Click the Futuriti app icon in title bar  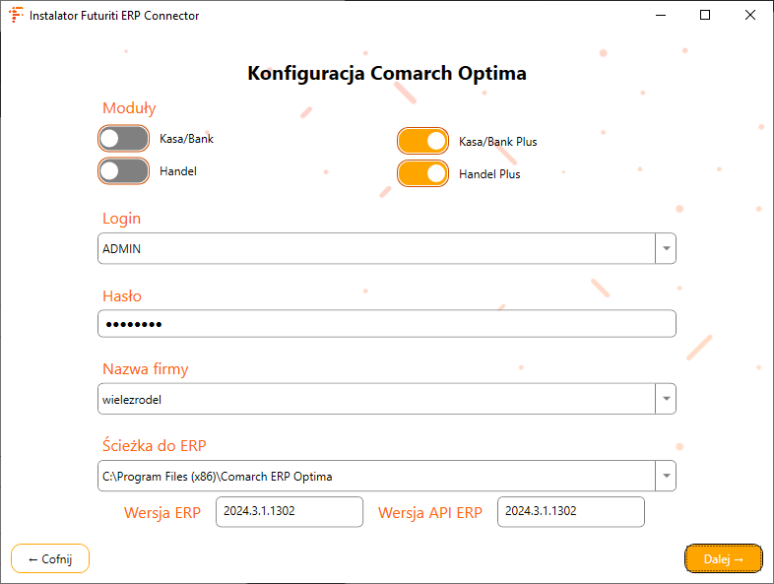coord(16,16)
